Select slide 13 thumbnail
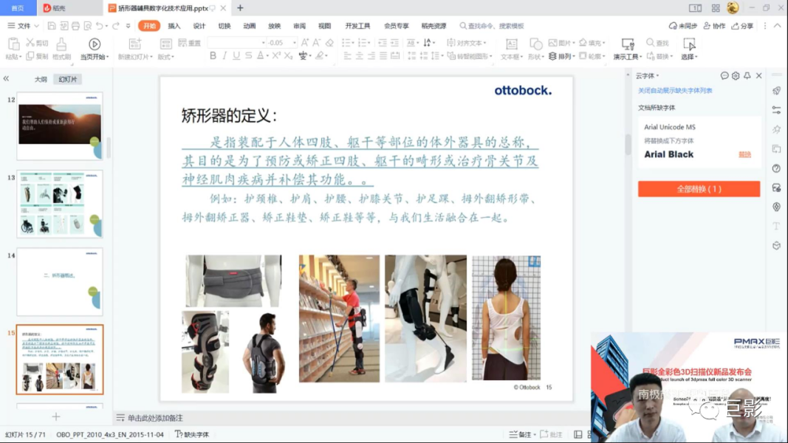This screenshot has height=443, width=788. [59, 204]
